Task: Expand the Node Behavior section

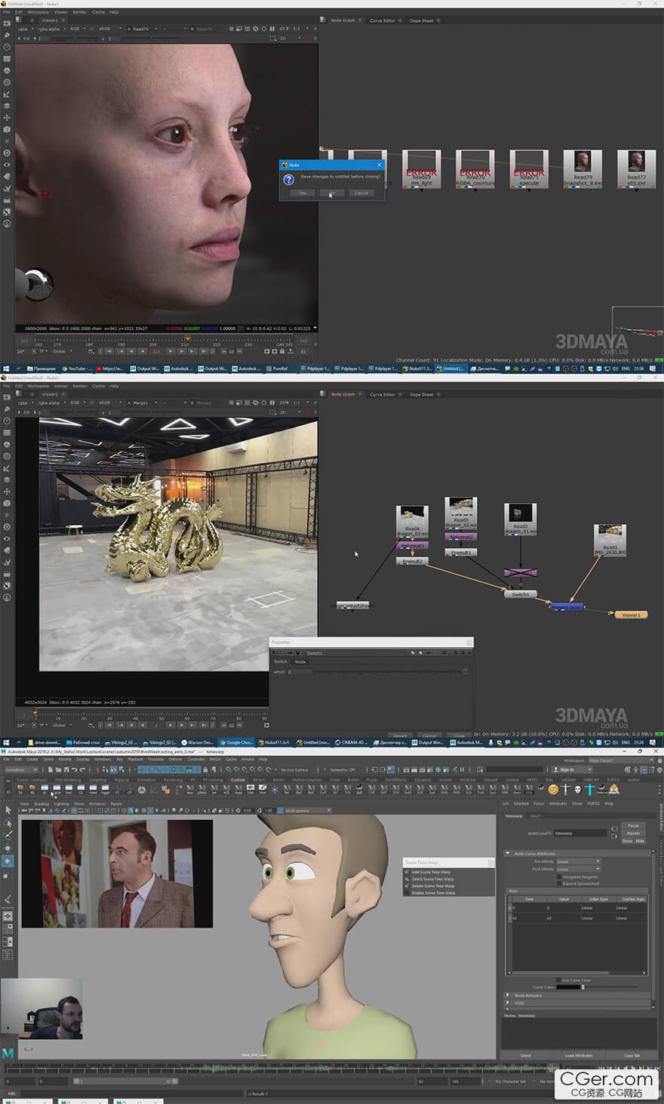Action: (x=508, y=995)
